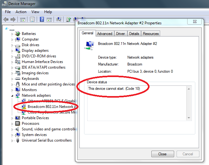This screenshot has height=165, width=209.
Task: Click the Network adapters category icon
Action: 17,95
